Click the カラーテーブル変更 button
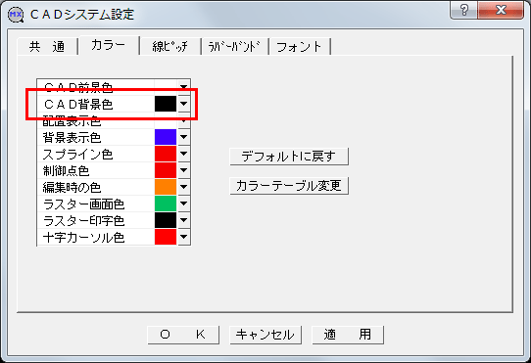Viewport: 531px width, 363px height. [289, 186]
